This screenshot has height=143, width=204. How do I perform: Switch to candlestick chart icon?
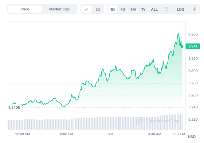pyautogui.click(x=98, y=9)
